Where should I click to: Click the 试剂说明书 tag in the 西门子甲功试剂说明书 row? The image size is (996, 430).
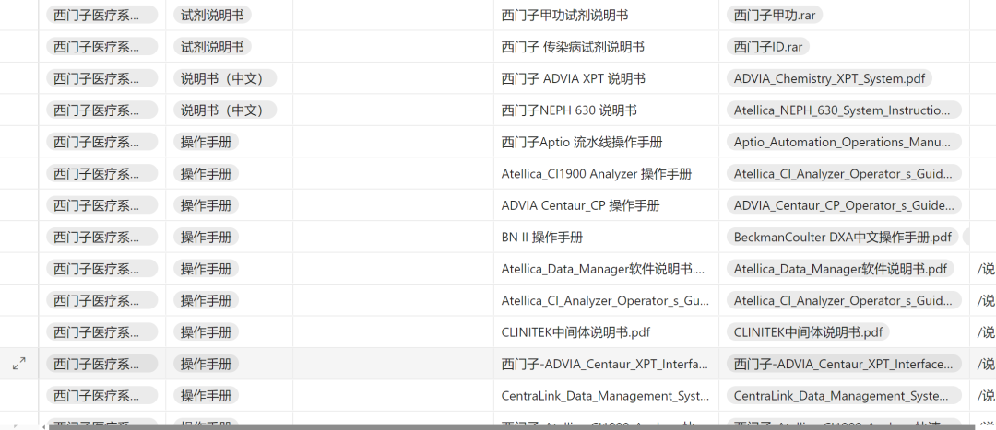(x=212, y=16)
